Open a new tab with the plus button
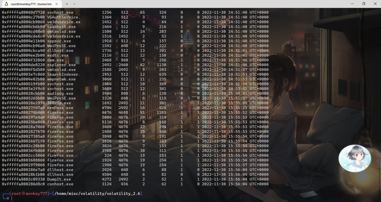The width and height of the screenshot is (381, 202). point(67,4)
